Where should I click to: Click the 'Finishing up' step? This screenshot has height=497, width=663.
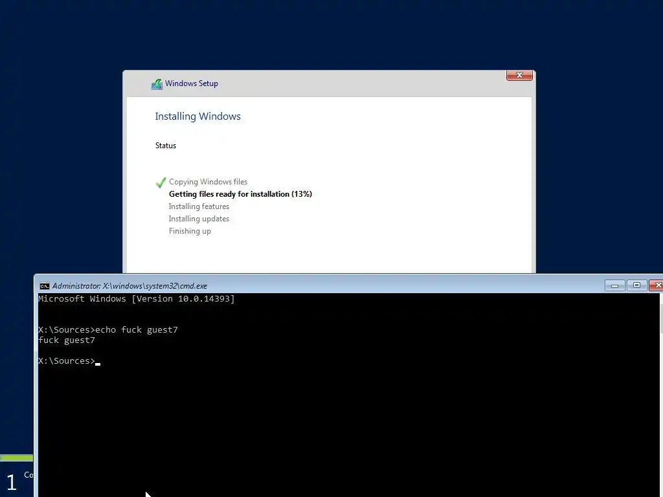190,231
